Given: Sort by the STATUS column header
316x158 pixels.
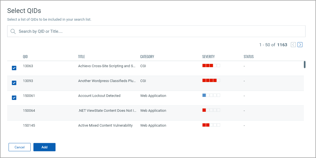Looking at the screenshot, I should click(x=249, y=57).
